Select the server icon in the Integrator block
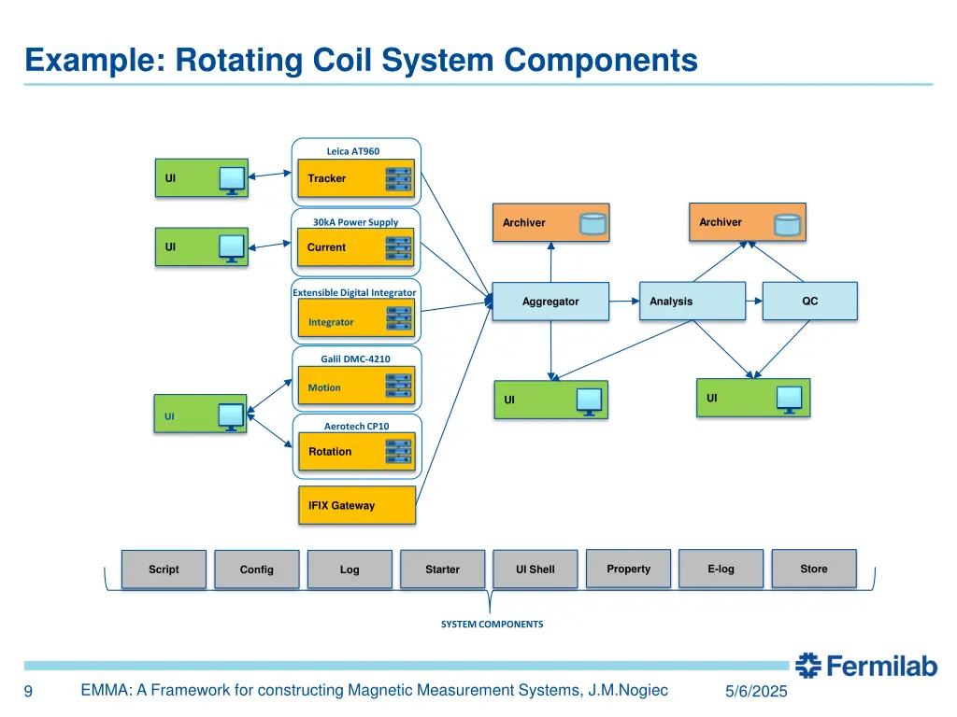The width and height of the screenshot is (957, 717). [399, 322]
